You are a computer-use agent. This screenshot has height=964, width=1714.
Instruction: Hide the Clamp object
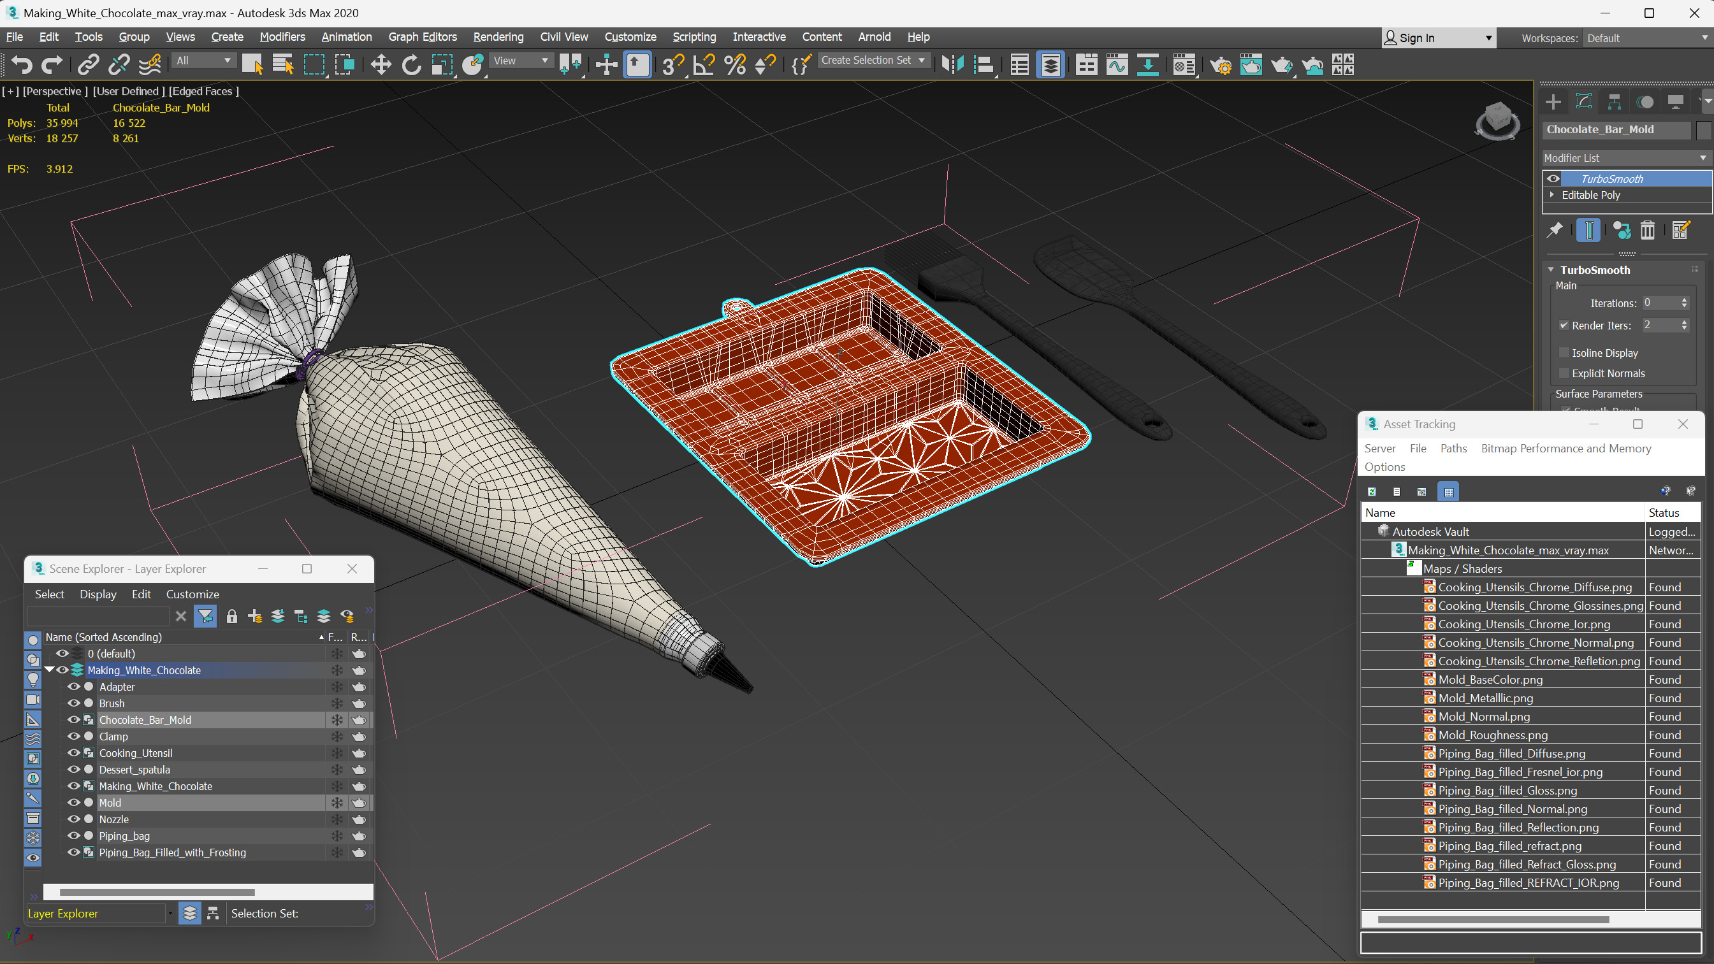(74, 737)
